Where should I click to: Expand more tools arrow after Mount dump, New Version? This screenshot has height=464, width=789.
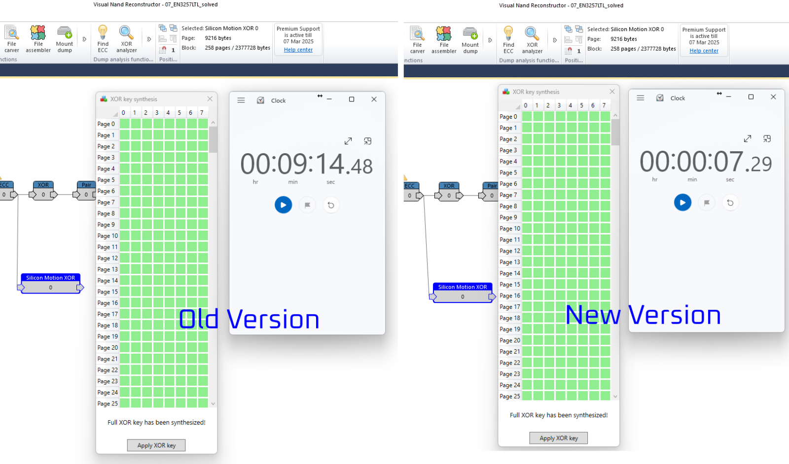click(x=490, y=40)
